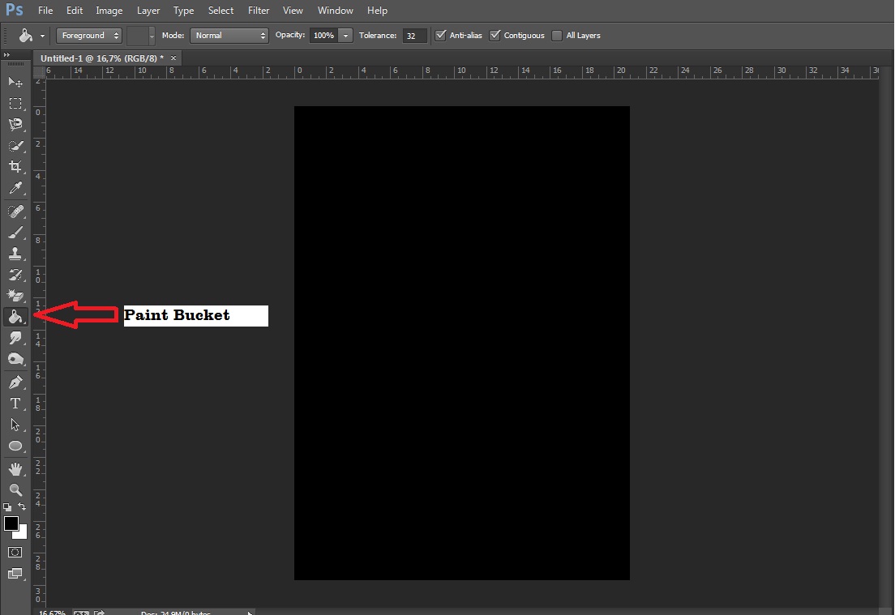Enable the All Layers checkbox

click(557, 36)
